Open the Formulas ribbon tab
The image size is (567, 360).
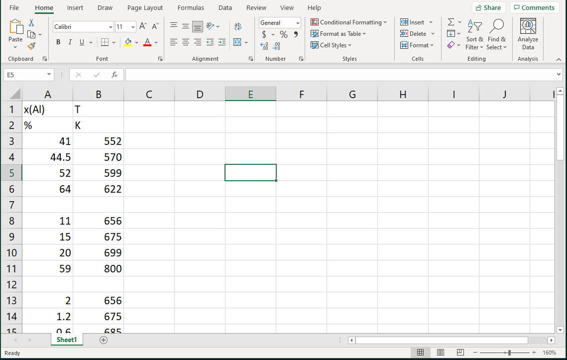pyautogui.click(x=191, y=8)
